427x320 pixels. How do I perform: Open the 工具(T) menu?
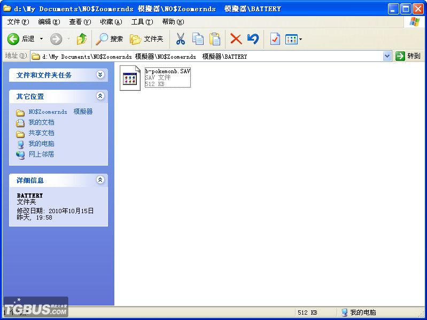tap(142, 22)
